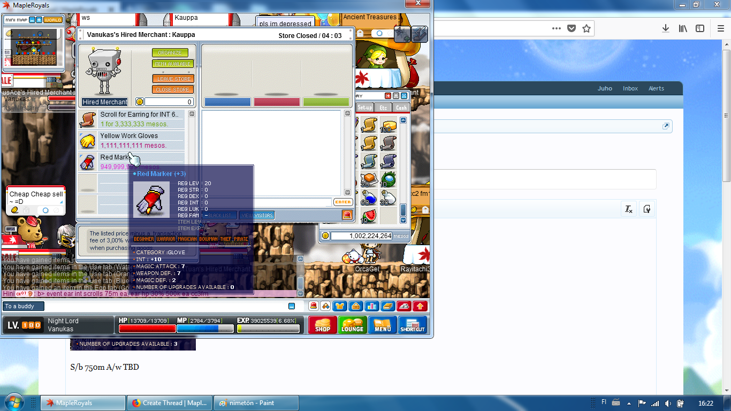731x411 pixels.
Task: Open the LOUNGE button
Action: tap(352, 325)
